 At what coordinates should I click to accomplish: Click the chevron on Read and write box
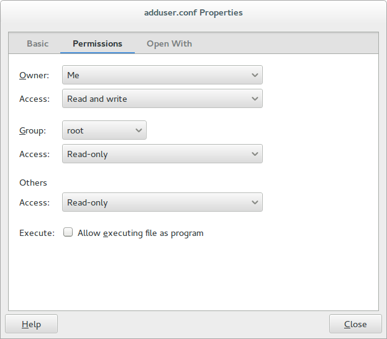pyautogui.click(x=255, y=99)
